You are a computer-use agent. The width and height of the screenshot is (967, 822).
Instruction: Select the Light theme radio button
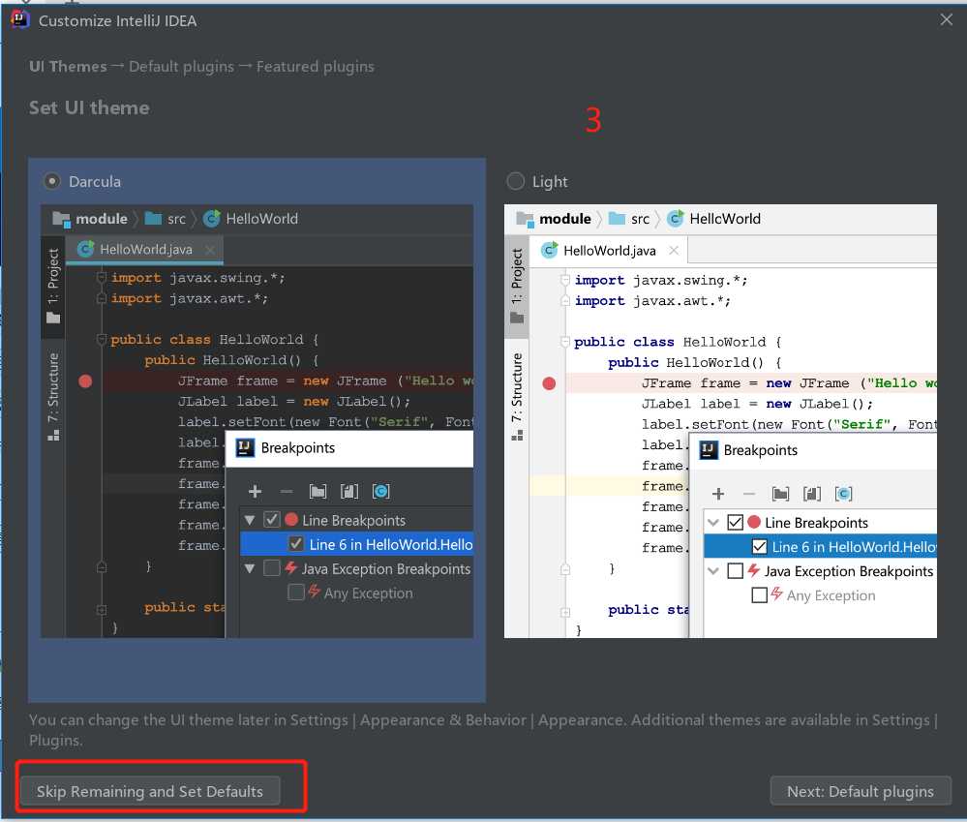(515, 181)
